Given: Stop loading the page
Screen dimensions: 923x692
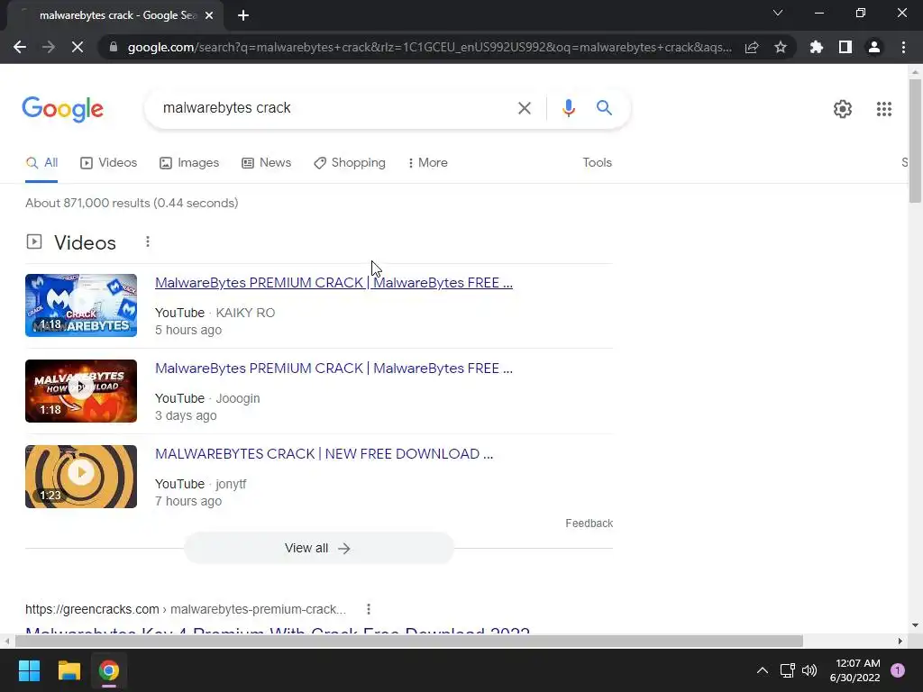Looking at the screenshot, I should [78, 47].
